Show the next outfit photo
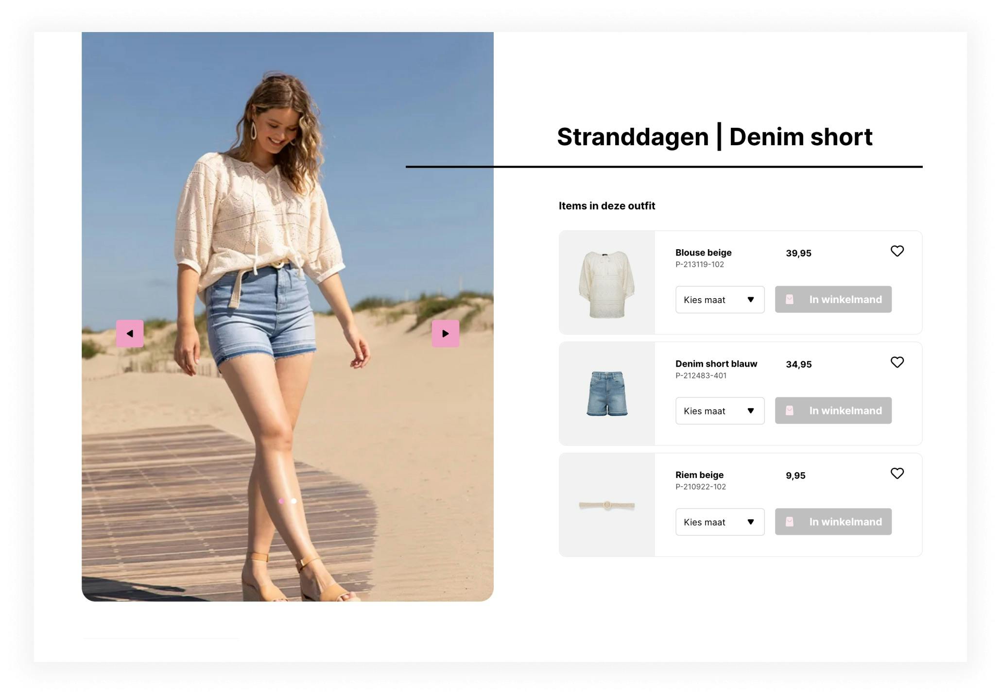This screenshot has width=1001, height=698. [x=445, y=333]
